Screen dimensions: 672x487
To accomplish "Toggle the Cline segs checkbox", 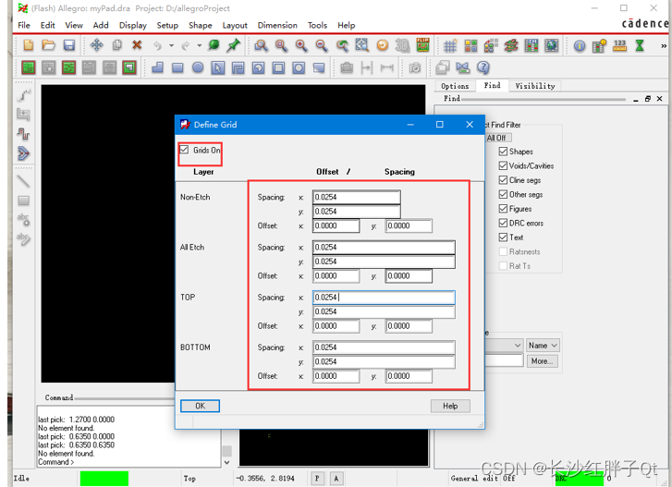I will (x=503, y=180).
